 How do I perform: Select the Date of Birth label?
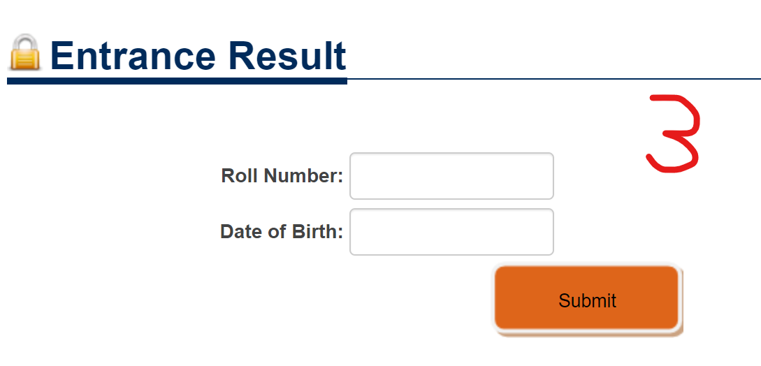(x=282, y=231)
